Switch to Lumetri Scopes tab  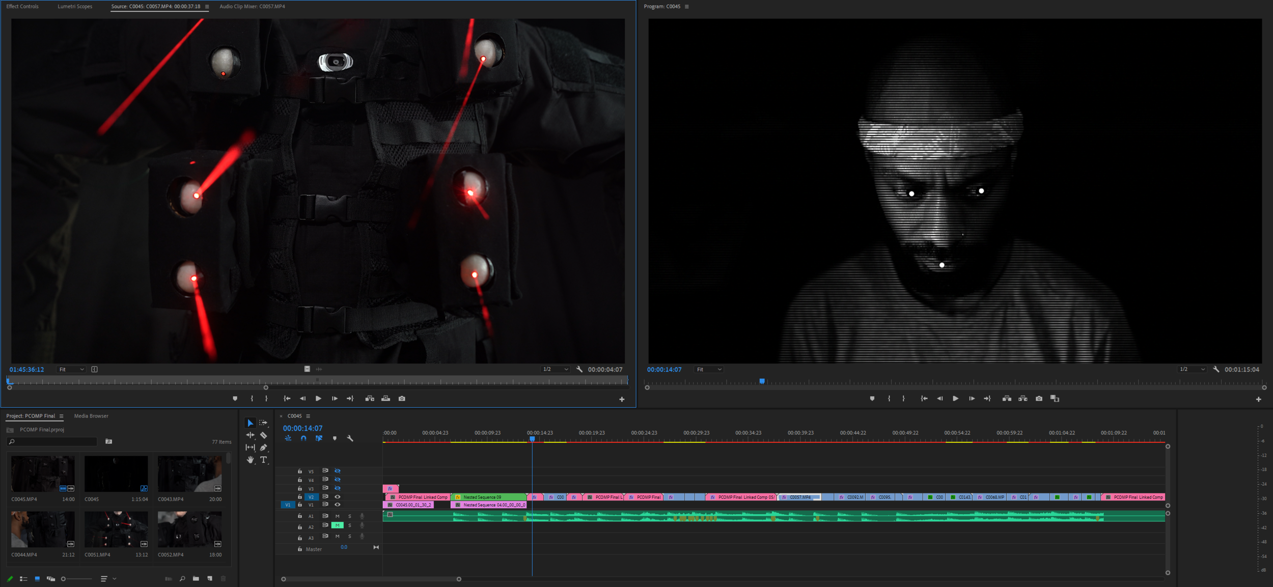pyautogui.click(x=75, y=7)
